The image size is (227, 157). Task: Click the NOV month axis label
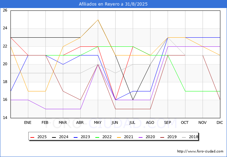(203, 123)
